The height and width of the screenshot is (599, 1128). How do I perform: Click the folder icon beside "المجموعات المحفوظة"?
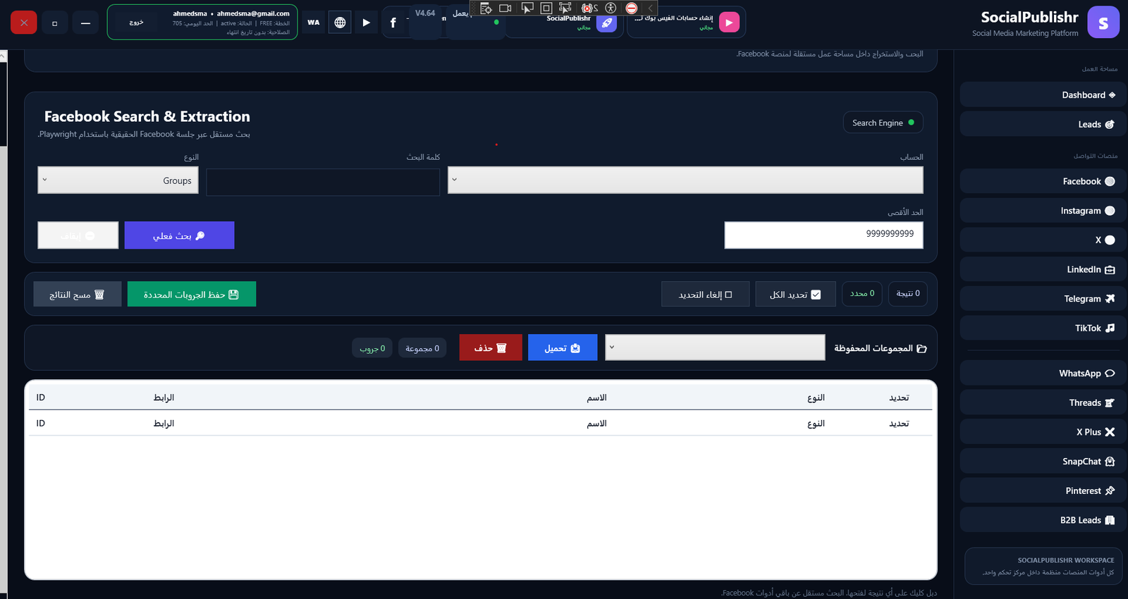(921, 348)
